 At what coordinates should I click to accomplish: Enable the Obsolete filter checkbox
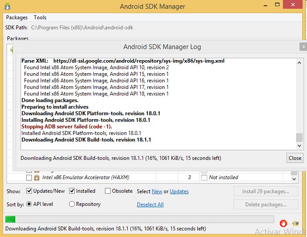108,191
